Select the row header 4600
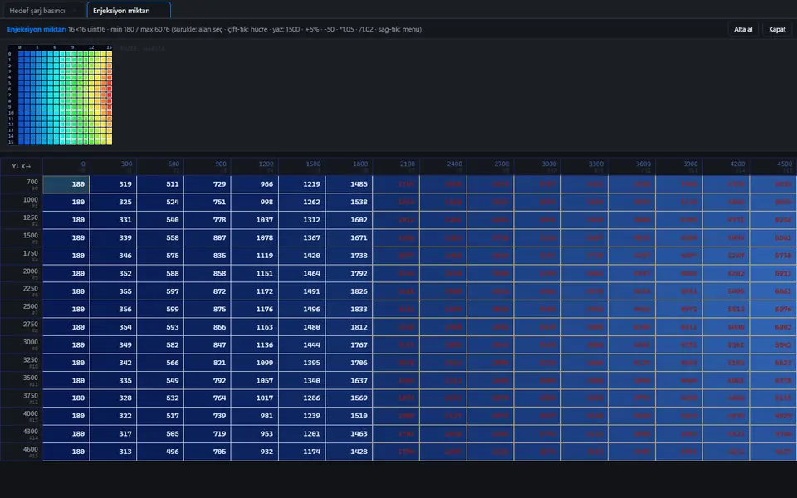The height and width of the screenshot is (498, 797). point(22,452)
